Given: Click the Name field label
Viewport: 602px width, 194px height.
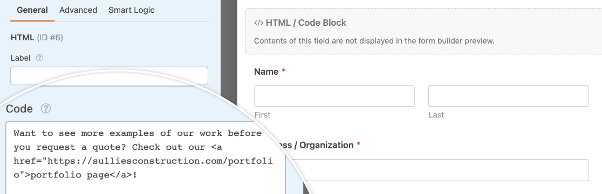Looking at the screenshot, I should pos(266,71).
